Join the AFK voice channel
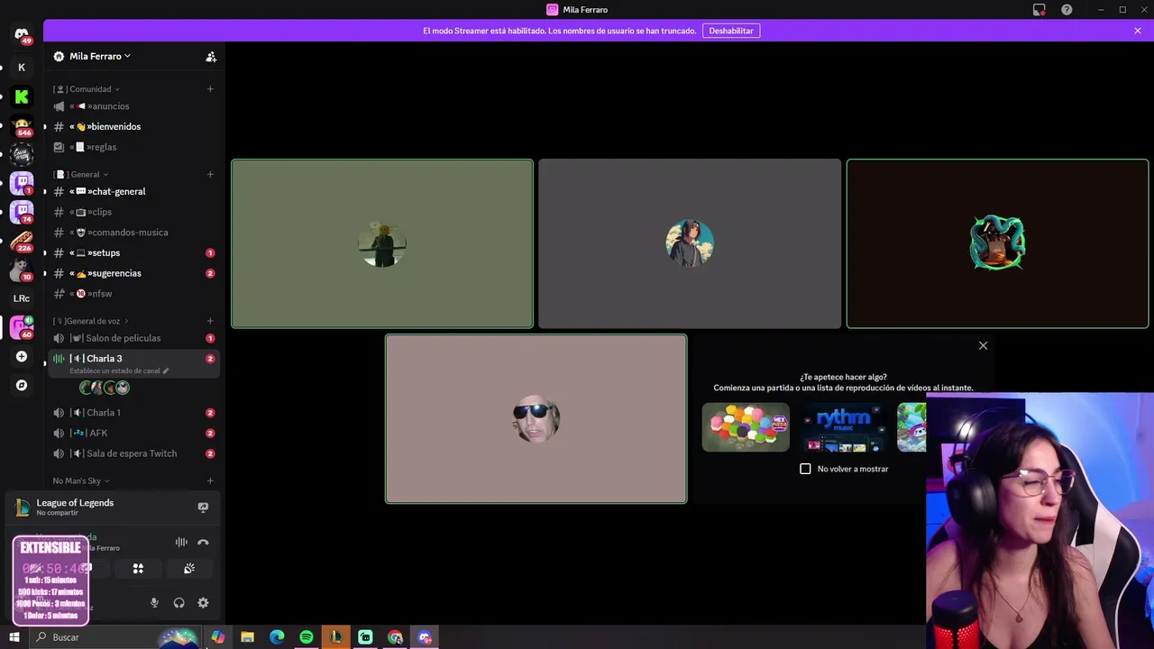The image size is (1154, 649). coord(134,434)
